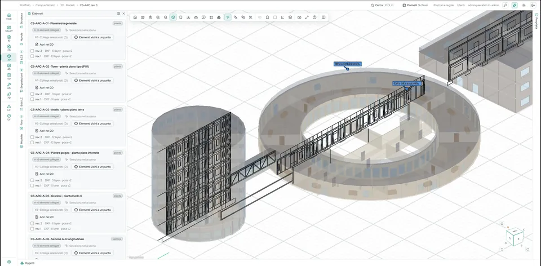Click Elementi vicini a un punto for CS-ARC-A-06
The width and height of the screenshot is (541, 266).
[x=93, y=253]
